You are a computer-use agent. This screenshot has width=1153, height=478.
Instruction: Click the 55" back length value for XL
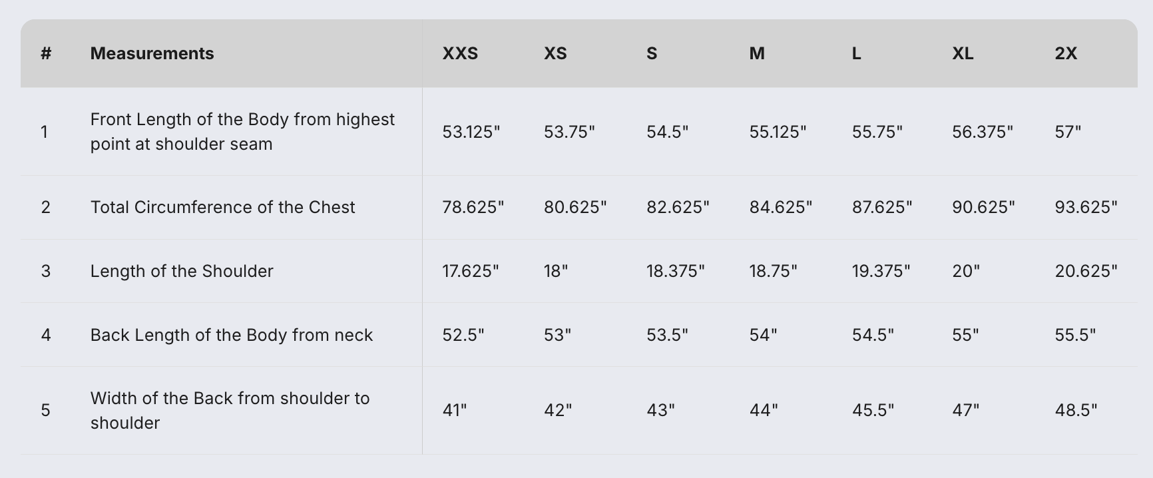[x=965, y=335]
